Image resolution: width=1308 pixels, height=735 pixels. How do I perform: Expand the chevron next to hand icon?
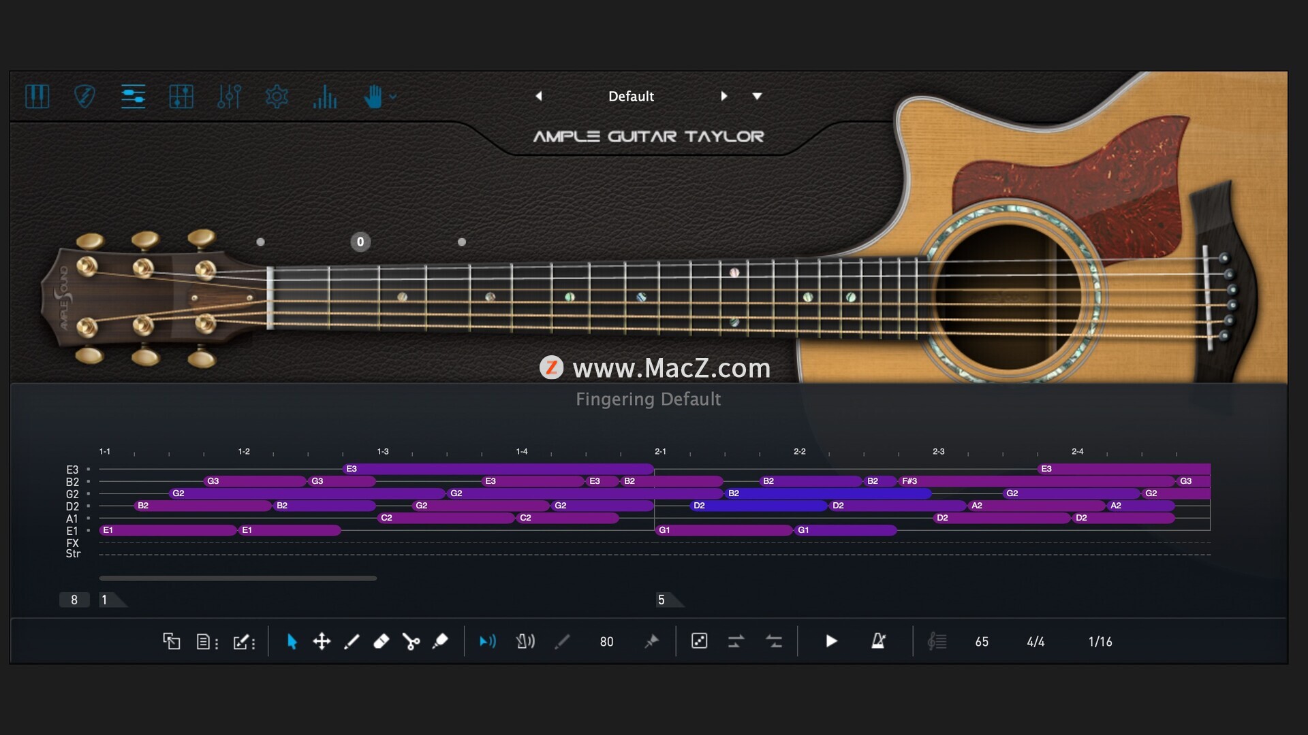393,97
